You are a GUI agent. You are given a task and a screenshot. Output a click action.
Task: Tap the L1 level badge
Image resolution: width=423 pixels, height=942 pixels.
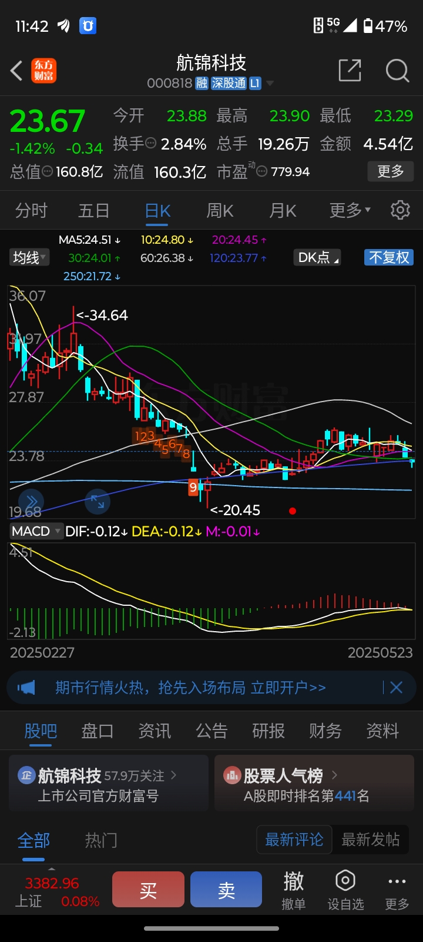(x=255, y=84)
